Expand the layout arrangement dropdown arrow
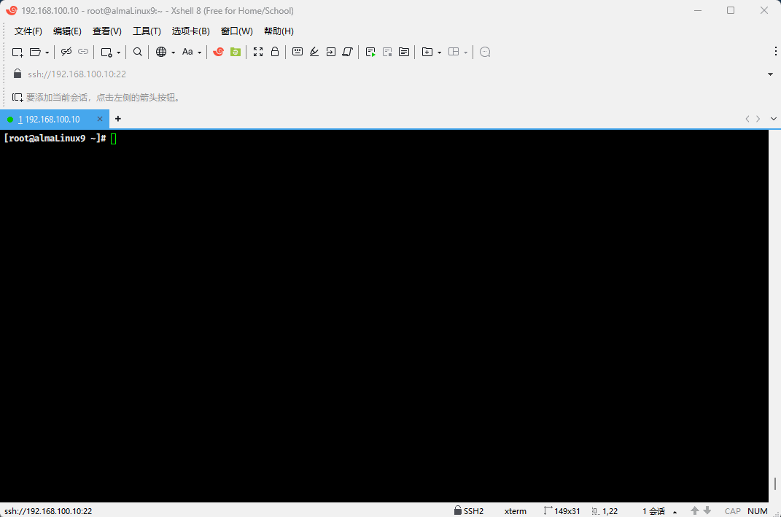 pyautogui.click(x=466, y=53)
